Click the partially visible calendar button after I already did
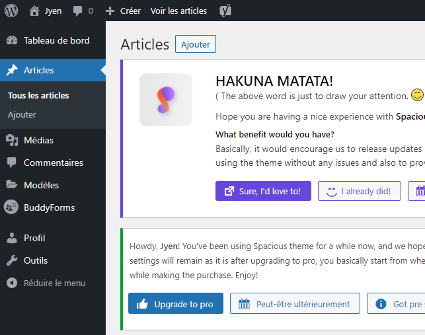The image size is (425, 335). point(416,191)
